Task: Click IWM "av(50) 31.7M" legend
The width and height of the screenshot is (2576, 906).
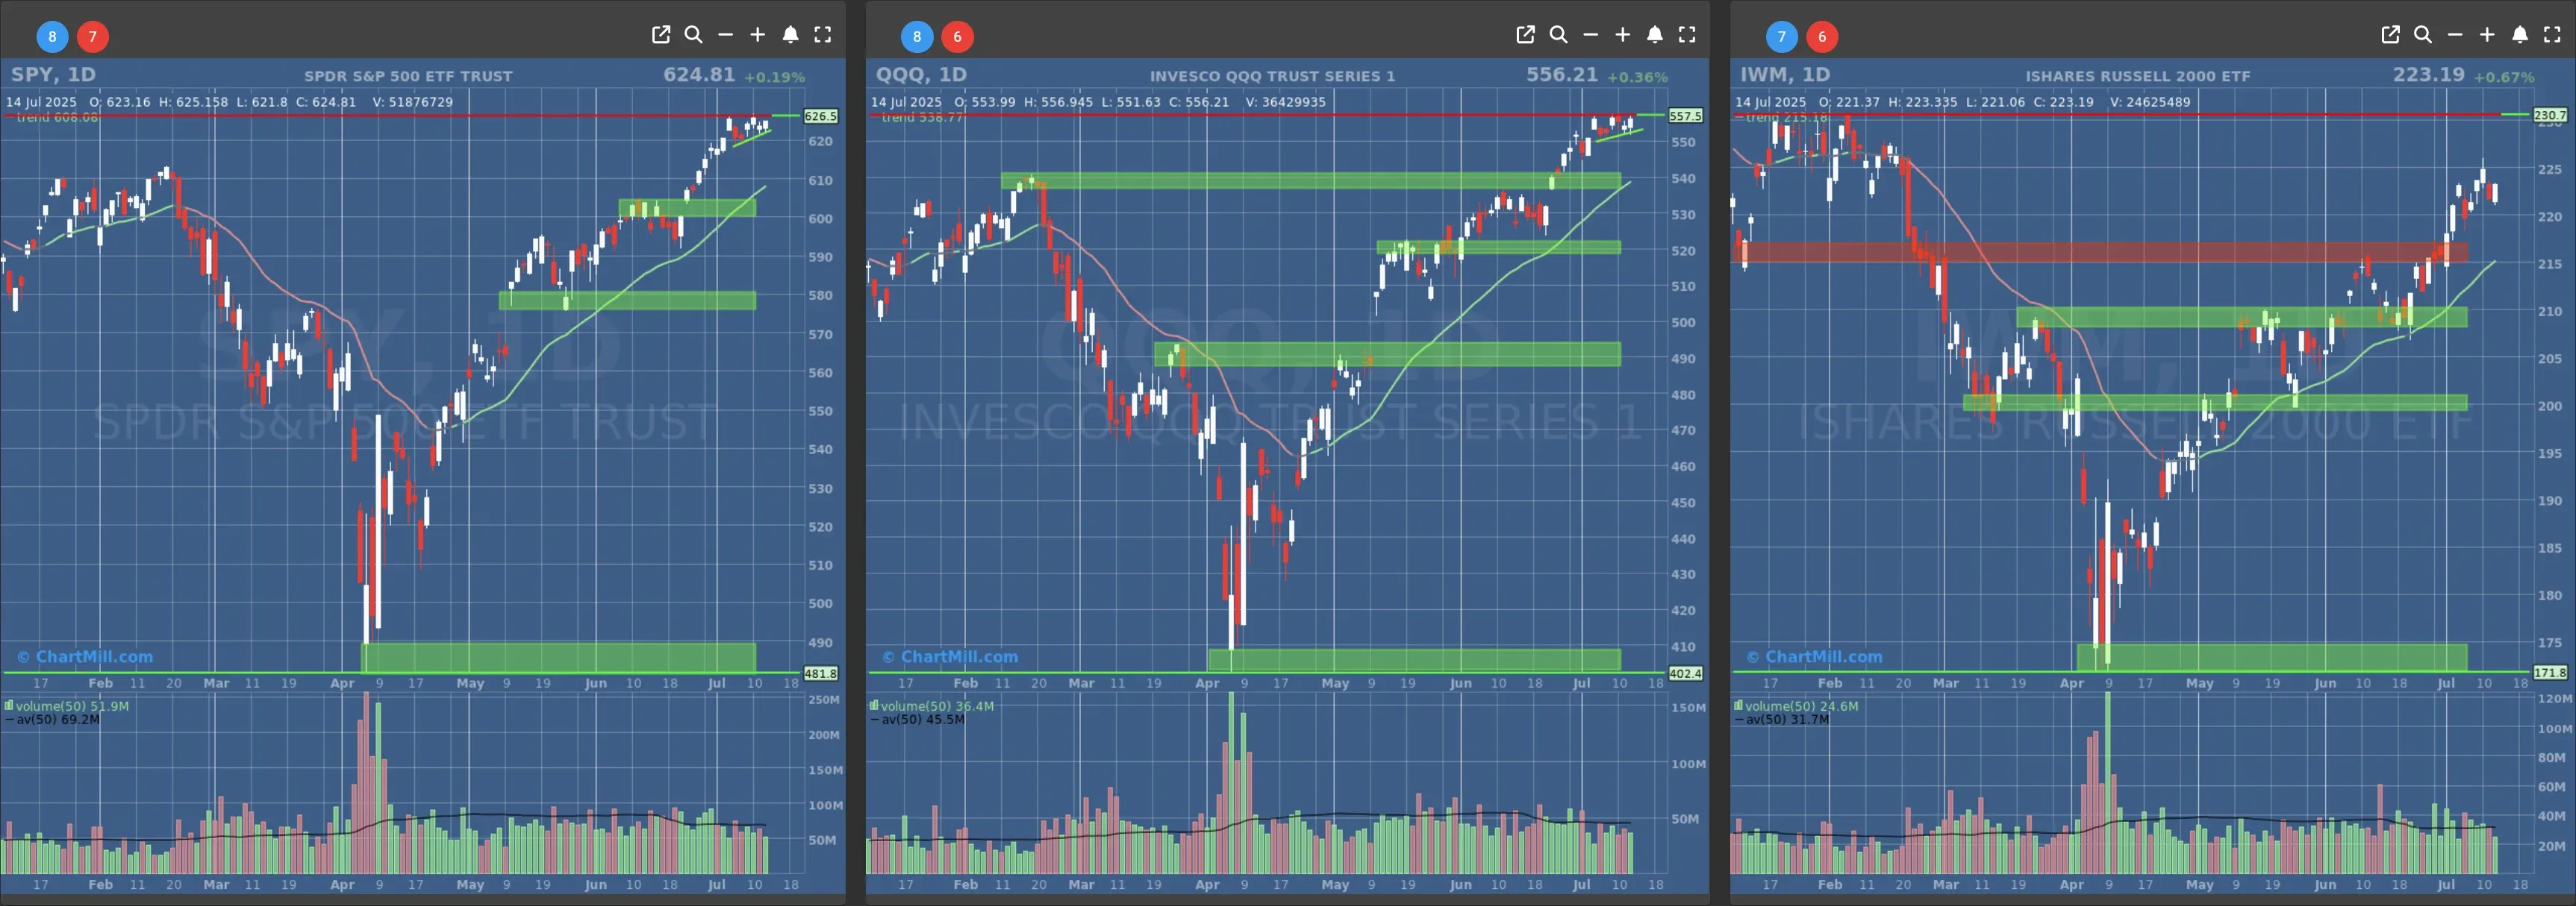Action: [1781, 720]
